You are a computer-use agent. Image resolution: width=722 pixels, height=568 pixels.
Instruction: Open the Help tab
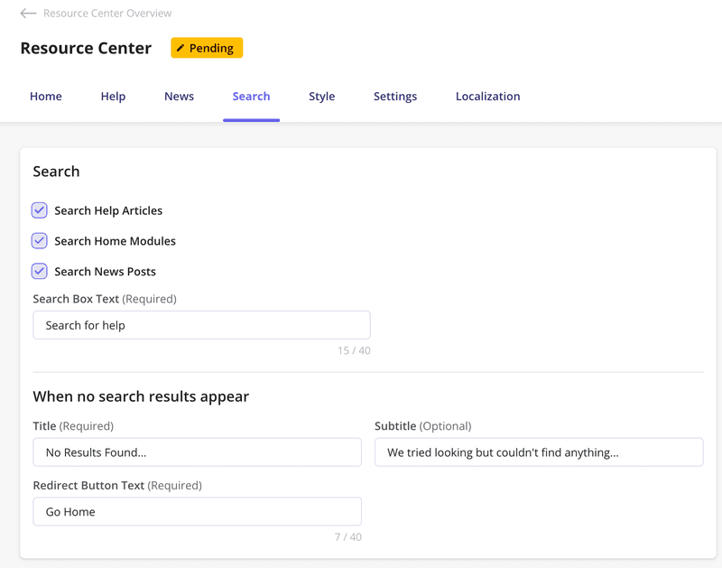click(113, 96)
